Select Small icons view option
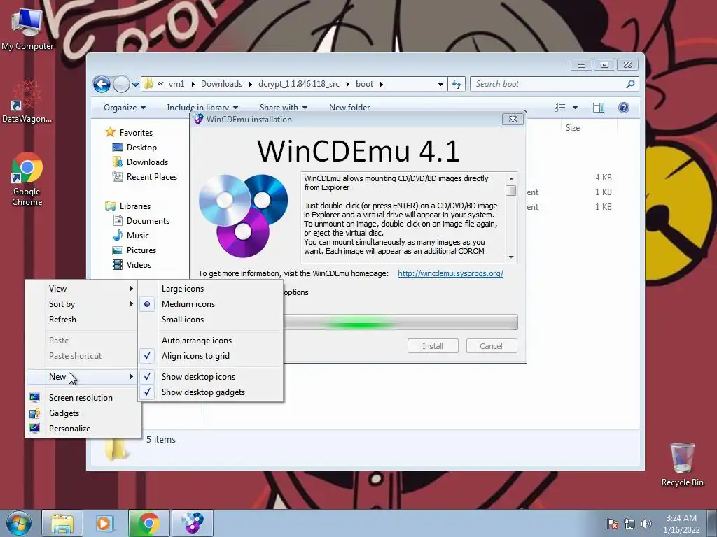717x537 pixels. (x=183, y=320)
